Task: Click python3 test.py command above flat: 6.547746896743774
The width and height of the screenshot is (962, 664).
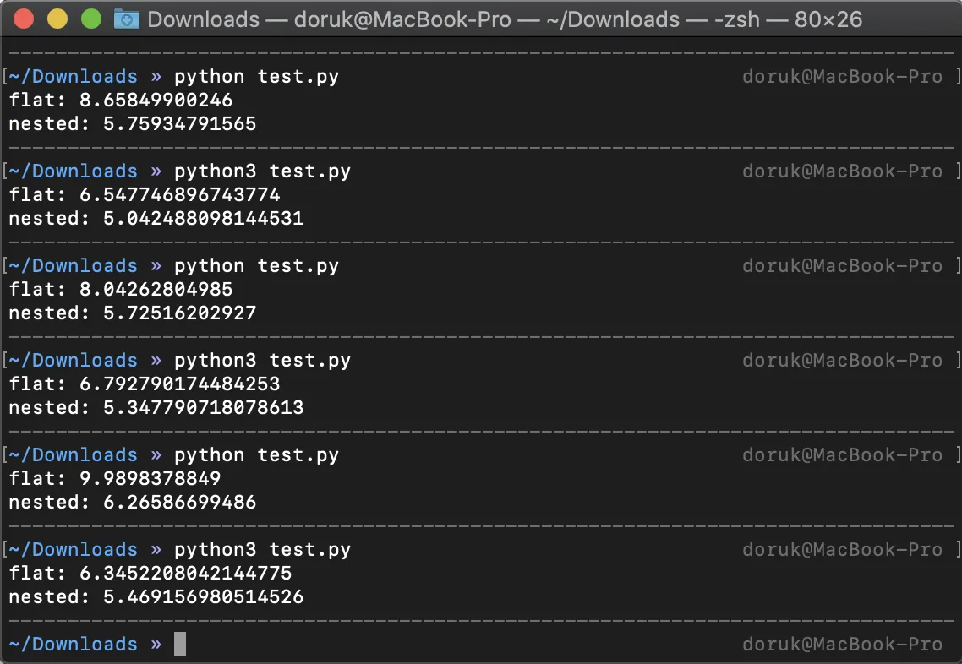Action: (262, 171)
